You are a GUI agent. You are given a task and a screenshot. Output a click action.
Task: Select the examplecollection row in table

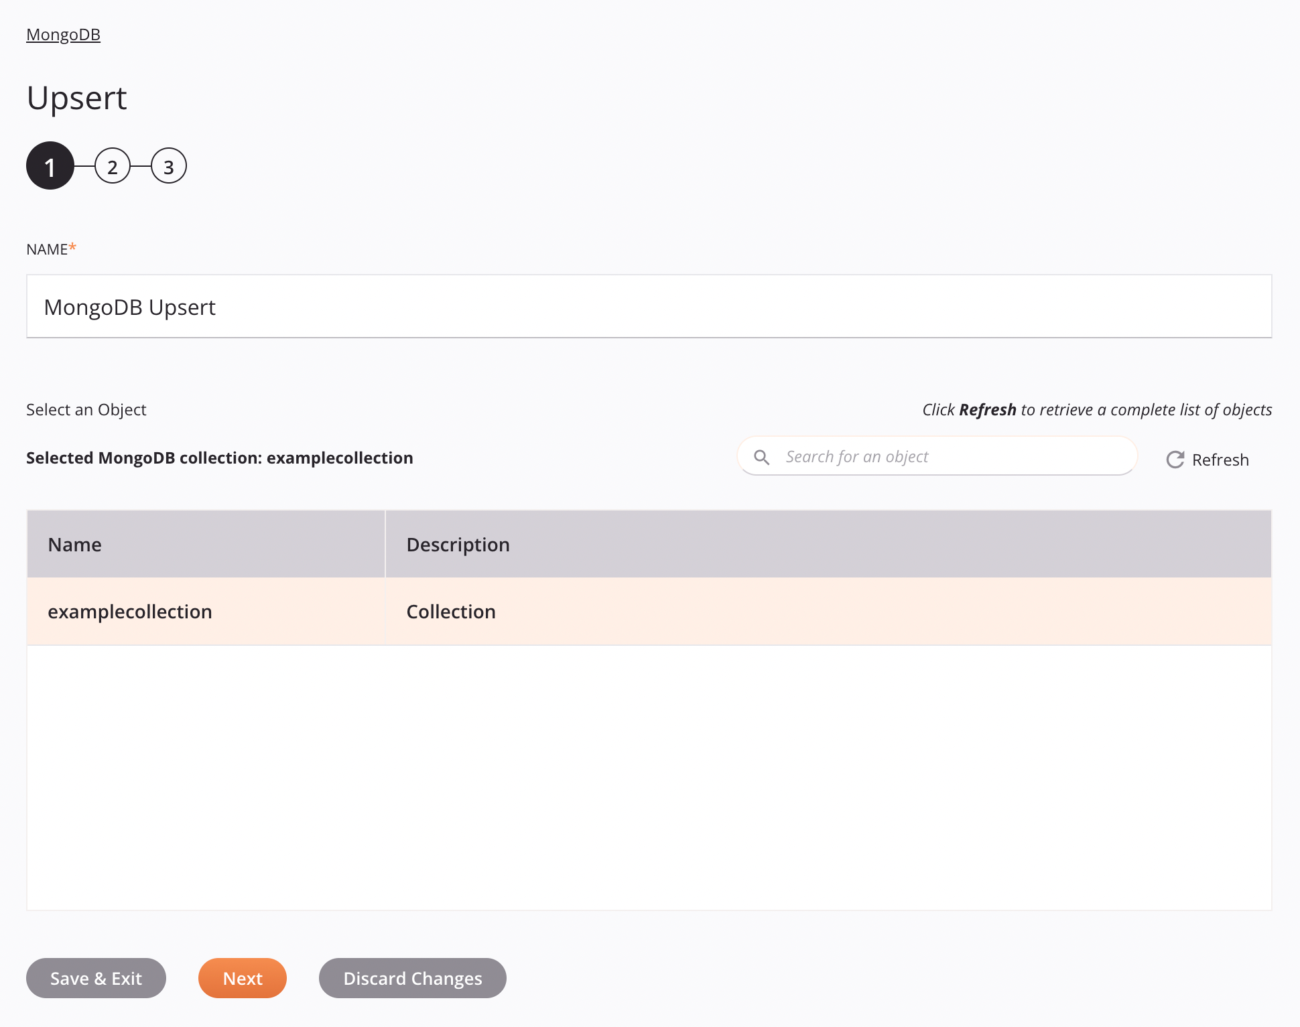coord(648,610)
